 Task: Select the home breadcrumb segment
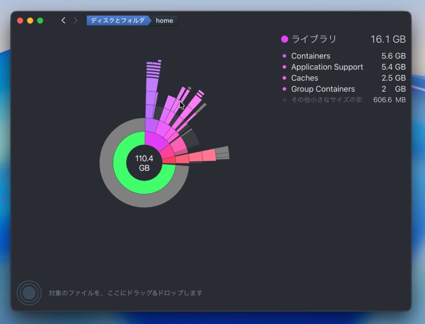click(x=164, y=20)
